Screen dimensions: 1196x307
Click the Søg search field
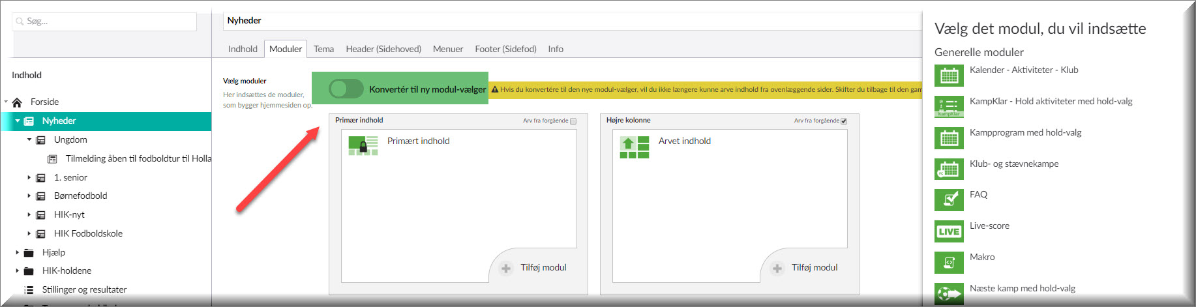[x=104, y=22]
